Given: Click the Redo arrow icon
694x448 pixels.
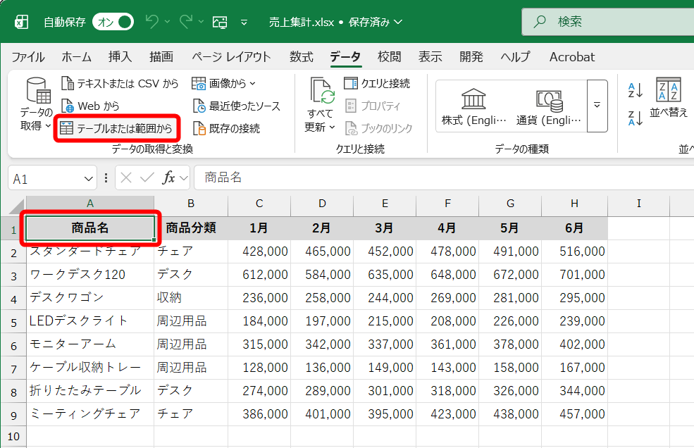Looking at the screenshot, I should click(186, 21).
